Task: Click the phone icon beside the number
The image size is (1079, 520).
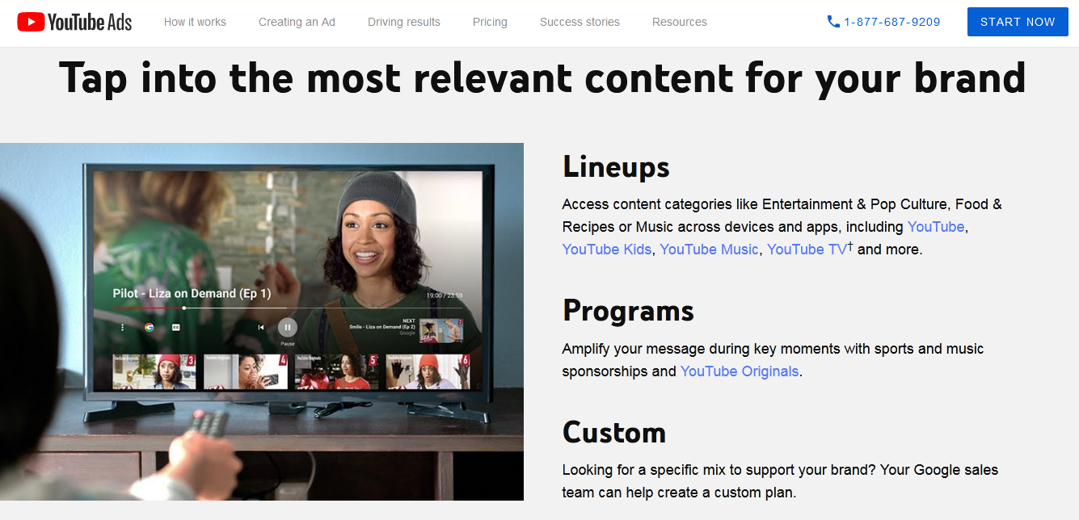Action: pos(833,22)
